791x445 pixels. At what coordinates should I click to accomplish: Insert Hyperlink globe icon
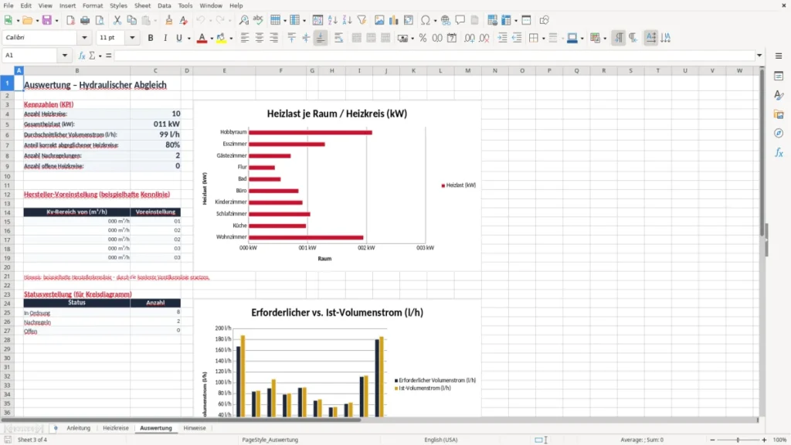(x=446, y=20)
